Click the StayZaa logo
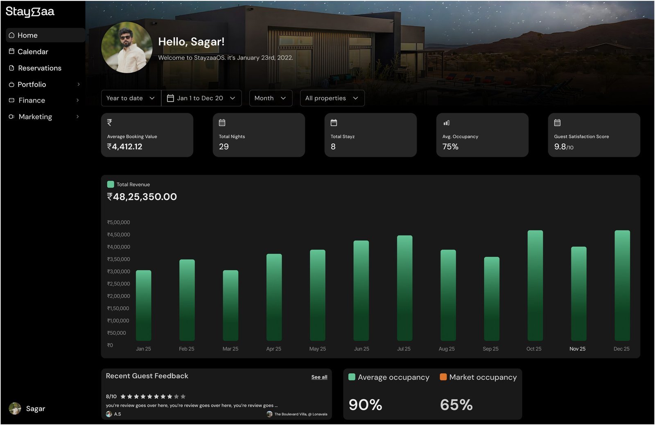The image size is (655, 425). [x=30, y=12]
